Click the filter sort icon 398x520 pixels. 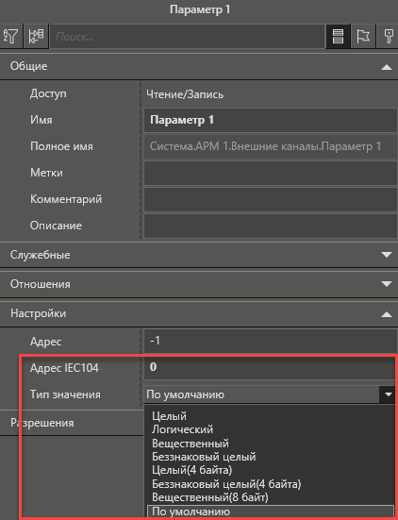[x=11, y=36]
